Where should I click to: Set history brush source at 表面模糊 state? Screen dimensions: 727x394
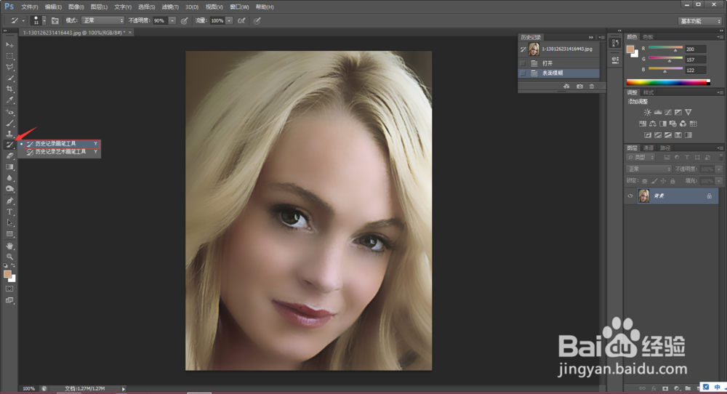[523, 73]
